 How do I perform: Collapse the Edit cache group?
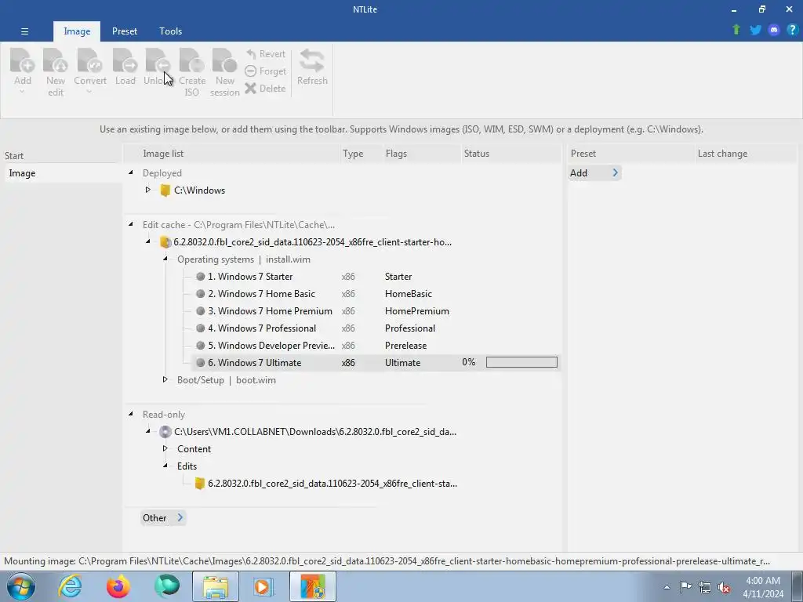click(x=131, y=224)
